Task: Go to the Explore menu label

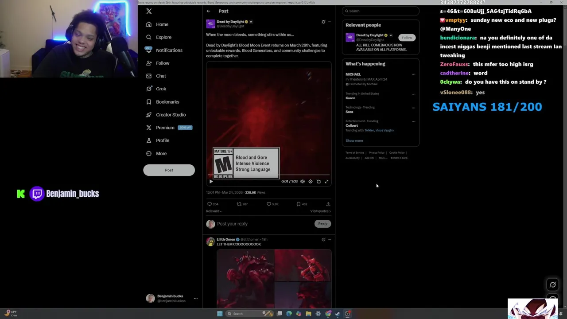Action: click(163, 37)
